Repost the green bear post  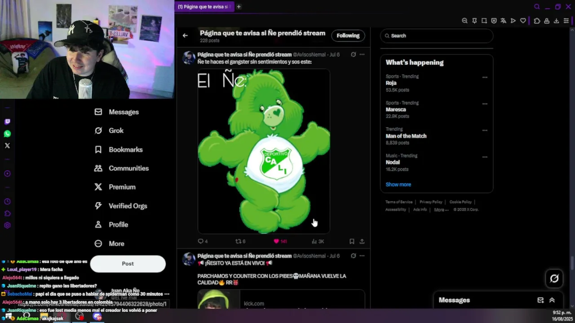(240, 241)
